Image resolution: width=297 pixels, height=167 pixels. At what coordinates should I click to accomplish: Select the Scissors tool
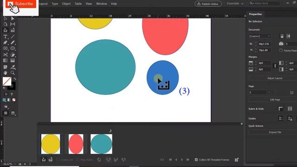[5, 55]
